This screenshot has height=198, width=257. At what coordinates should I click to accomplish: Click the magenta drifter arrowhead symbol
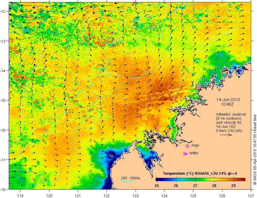185,153
